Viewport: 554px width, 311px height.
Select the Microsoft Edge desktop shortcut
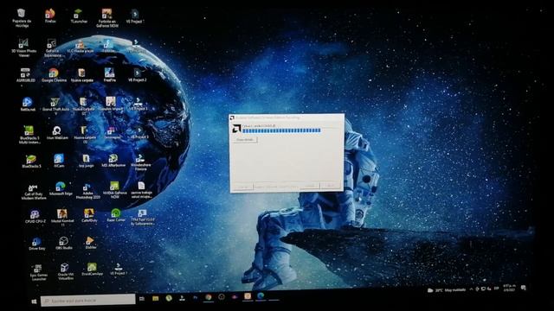61,188
